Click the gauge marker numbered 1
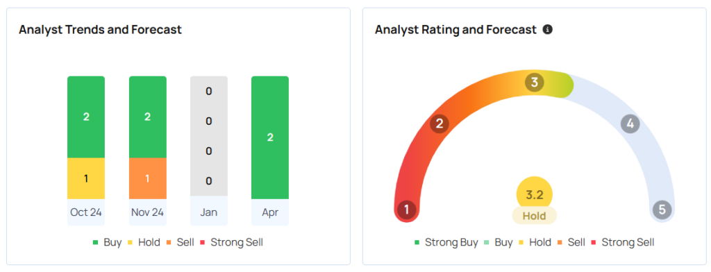Viewport: 711px width, 272px height. [x=407, y=210]
